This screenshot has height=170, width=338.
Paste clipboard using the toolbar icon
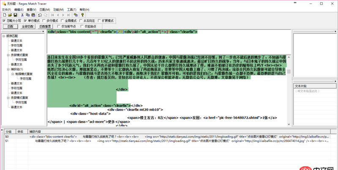coord(33,15)
